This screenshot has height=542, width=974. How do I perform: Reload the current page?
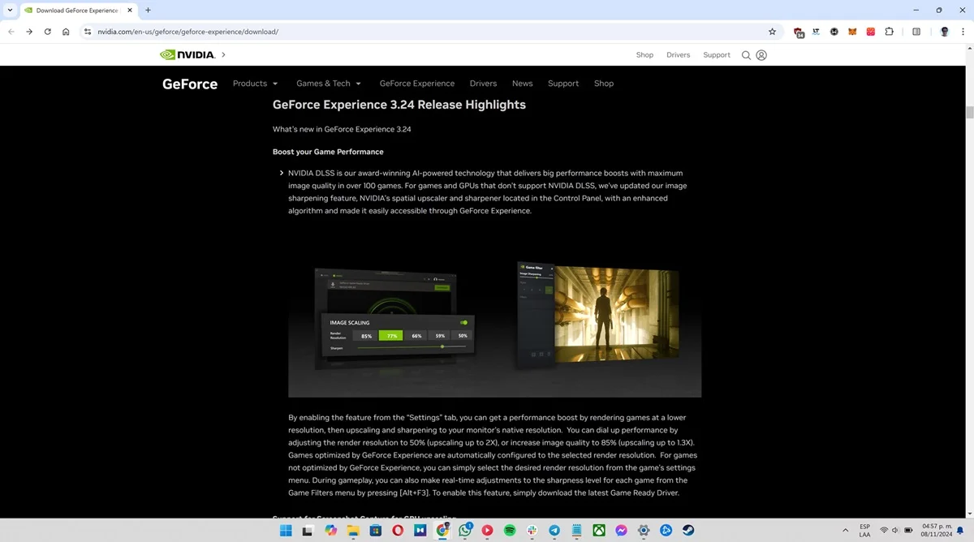coord(47,32)
